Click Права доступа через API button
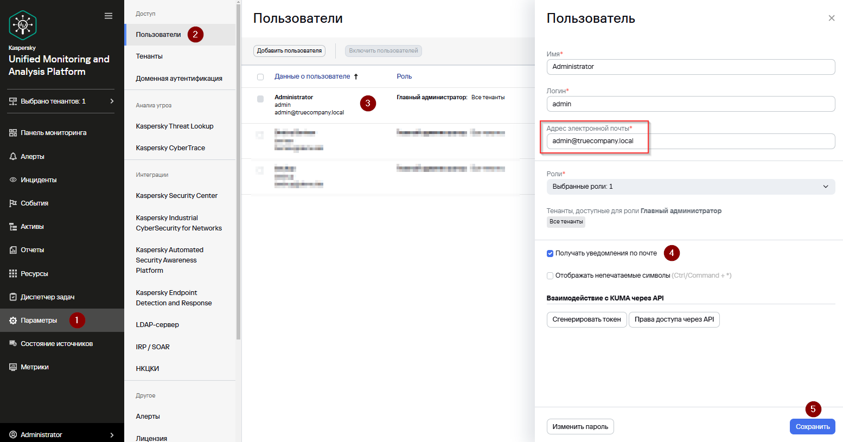This screenshot has height=442, width=843. (674, 319)
